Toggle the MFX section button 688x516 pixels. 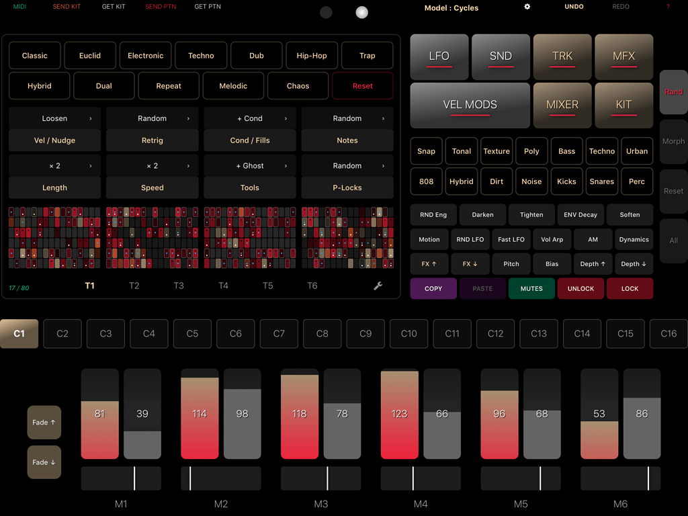[624, 56]
